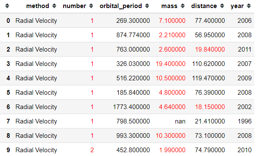Viewport: 259px width, 156px height.
Task: Select the method column header
Action: click(x=38, y=6)
